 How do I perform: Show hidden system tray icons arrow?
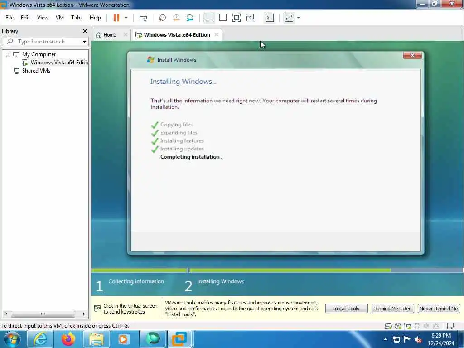pyautogui.click(x=385, y=339)
